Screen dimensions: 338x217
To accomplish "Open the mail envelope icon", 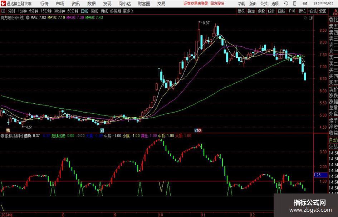I will [x=305, y=4].
